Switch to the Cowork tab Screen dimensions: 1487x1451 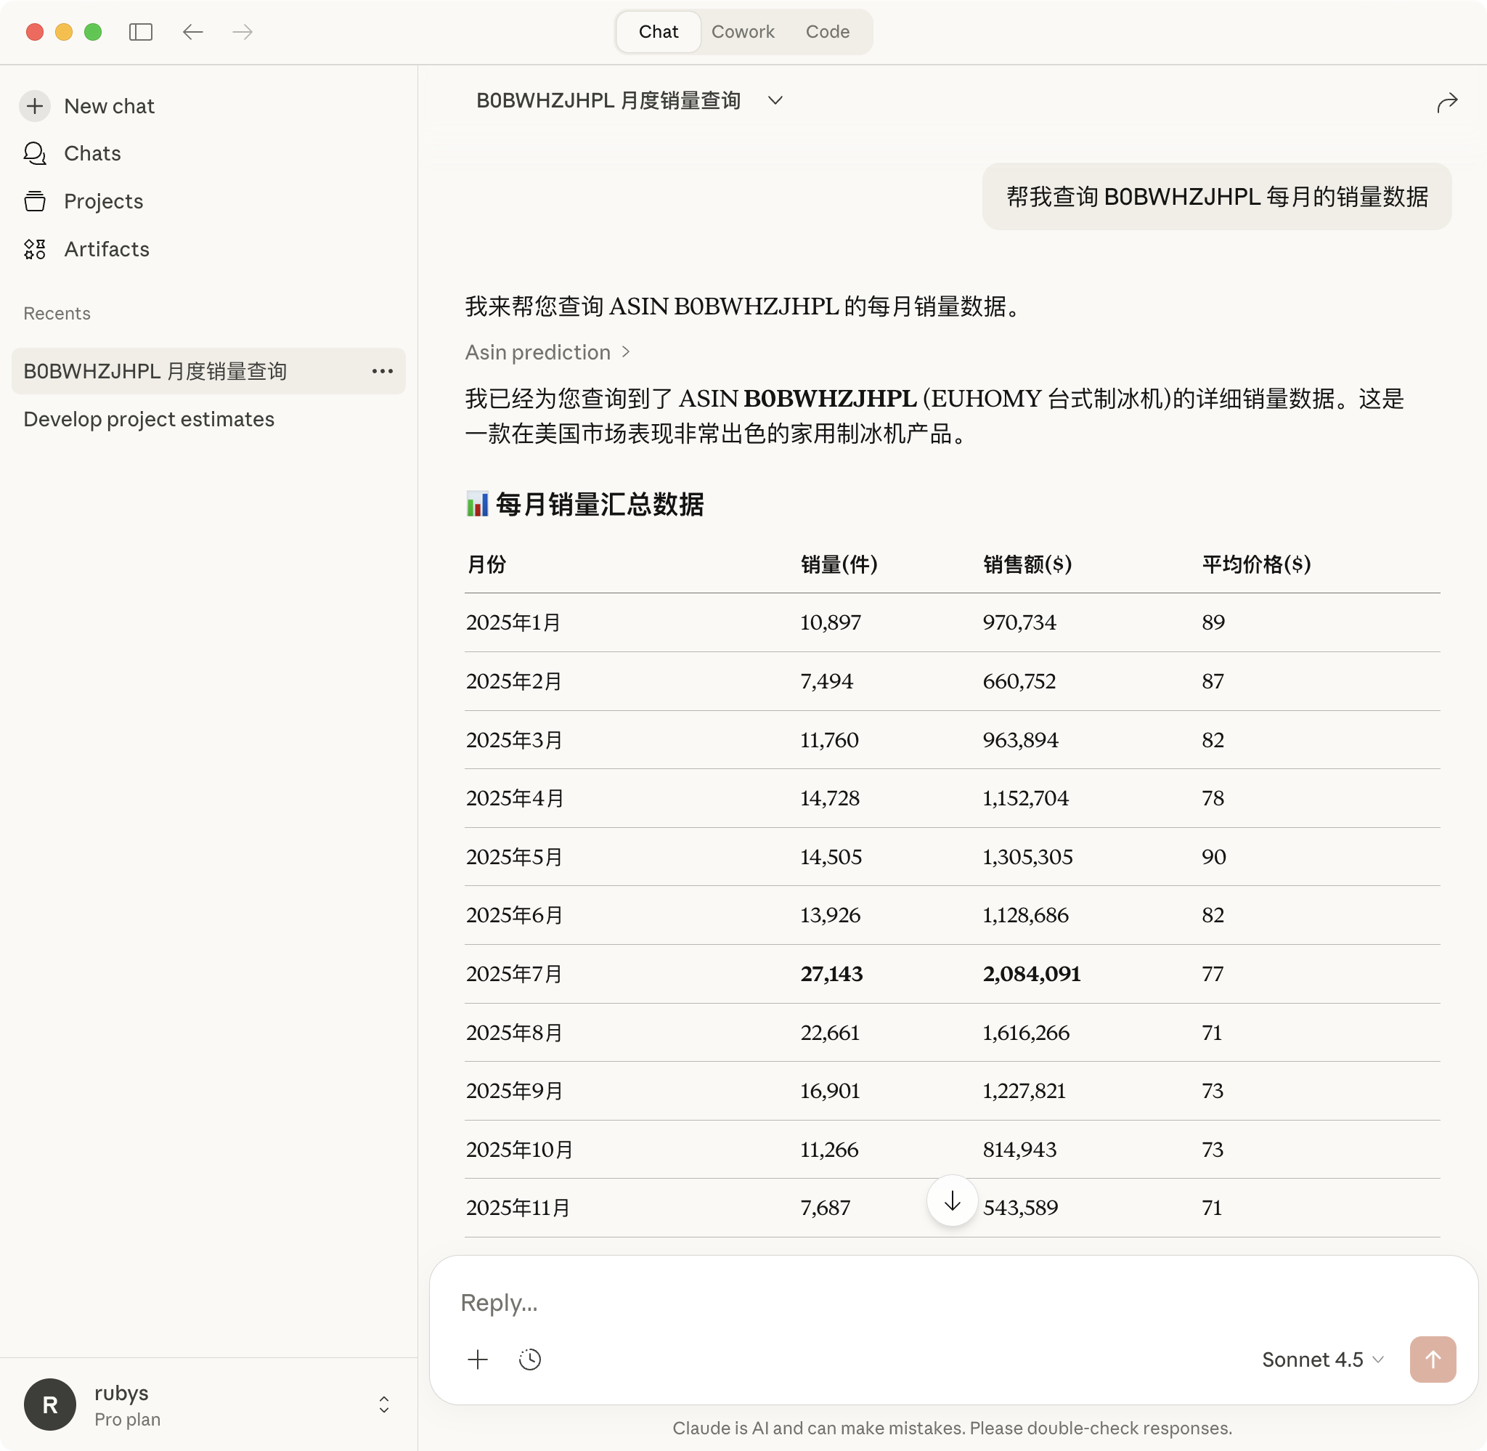[x=742, y=32]
